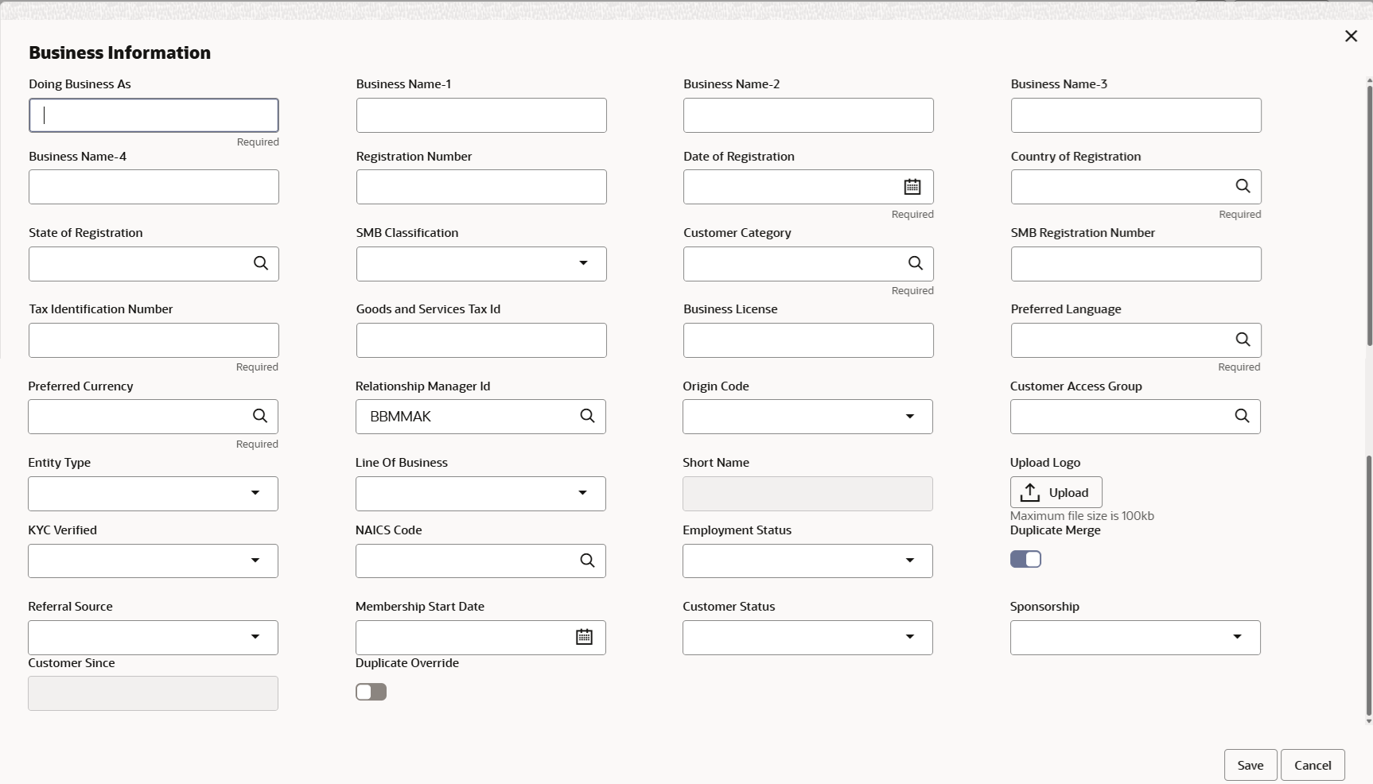The width and height of the screenshot is (1373, 784).
Task: Click the Preferred Language search icon
Action: coord(1242,340)
